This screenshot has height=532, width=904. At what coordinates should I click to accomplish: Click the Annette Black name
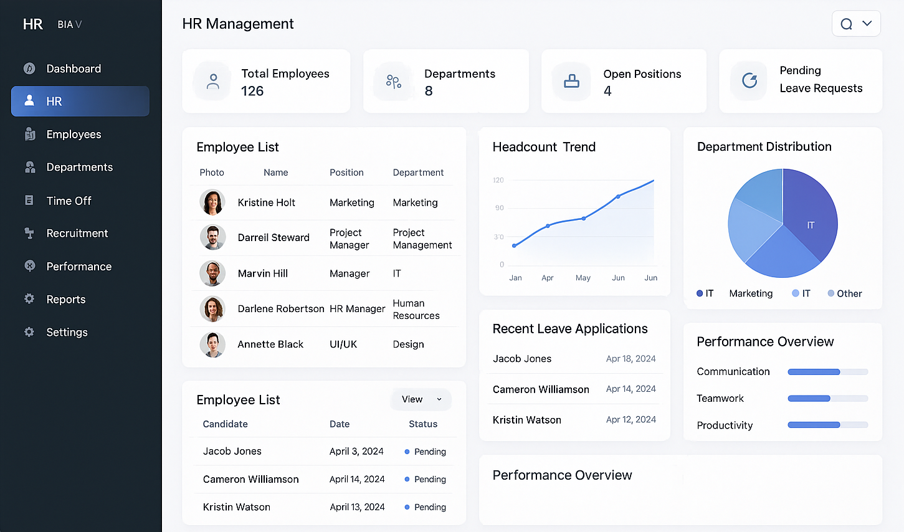270,344
